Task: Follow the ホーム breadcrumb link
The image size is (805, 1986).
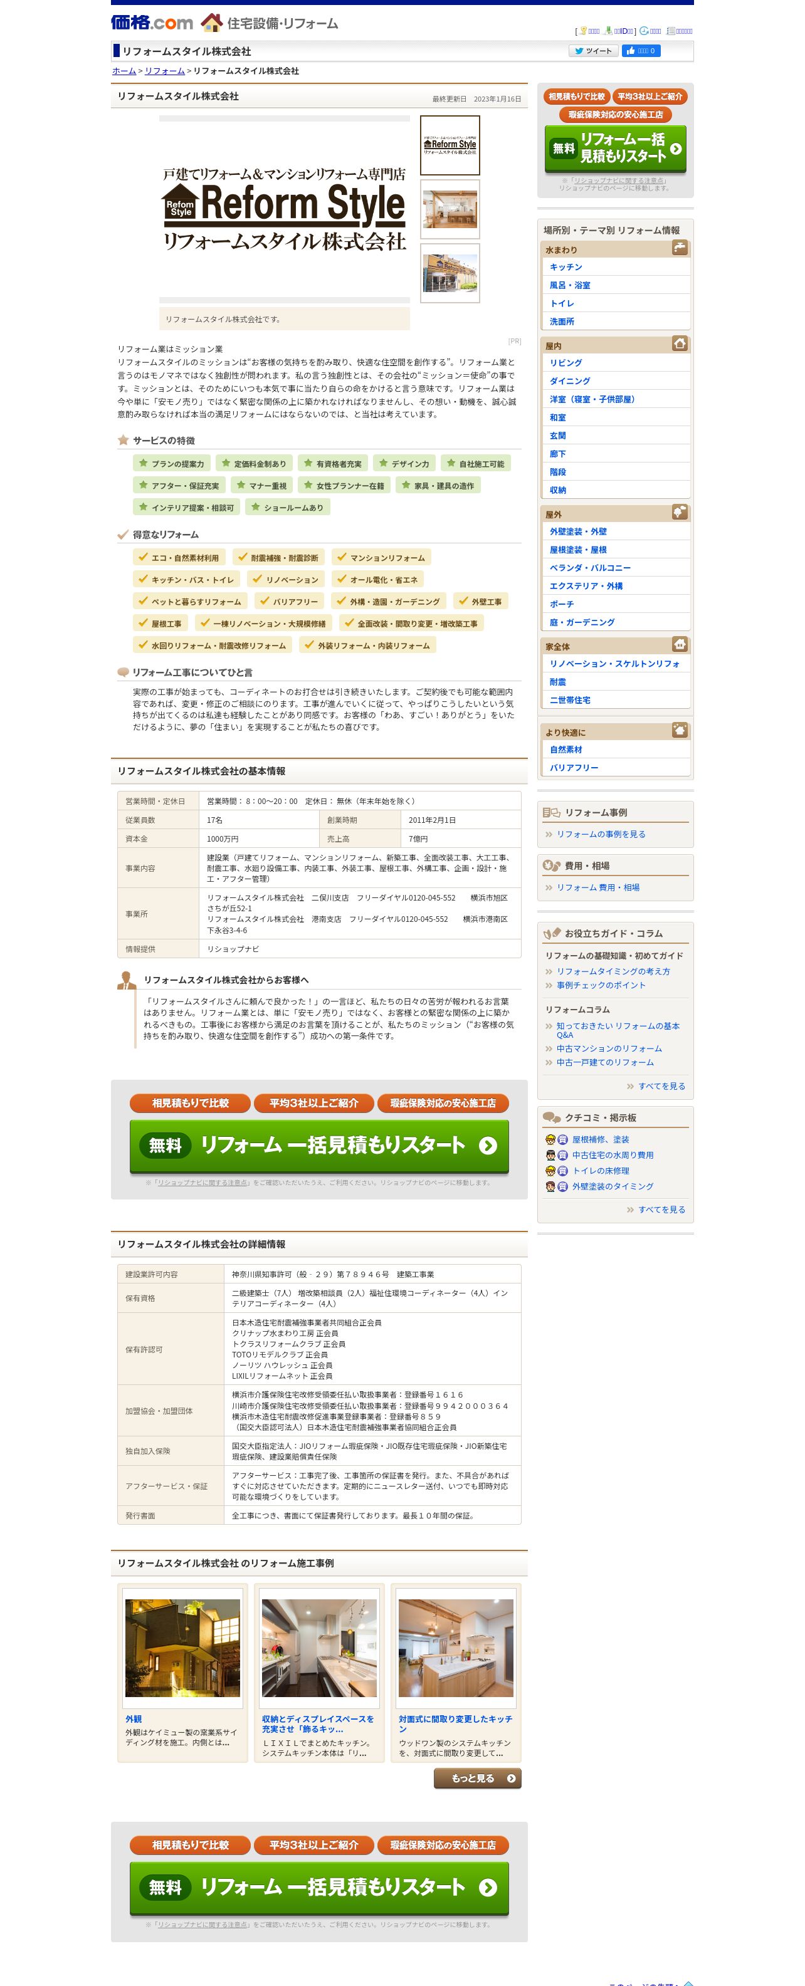Action: (124, 71)
